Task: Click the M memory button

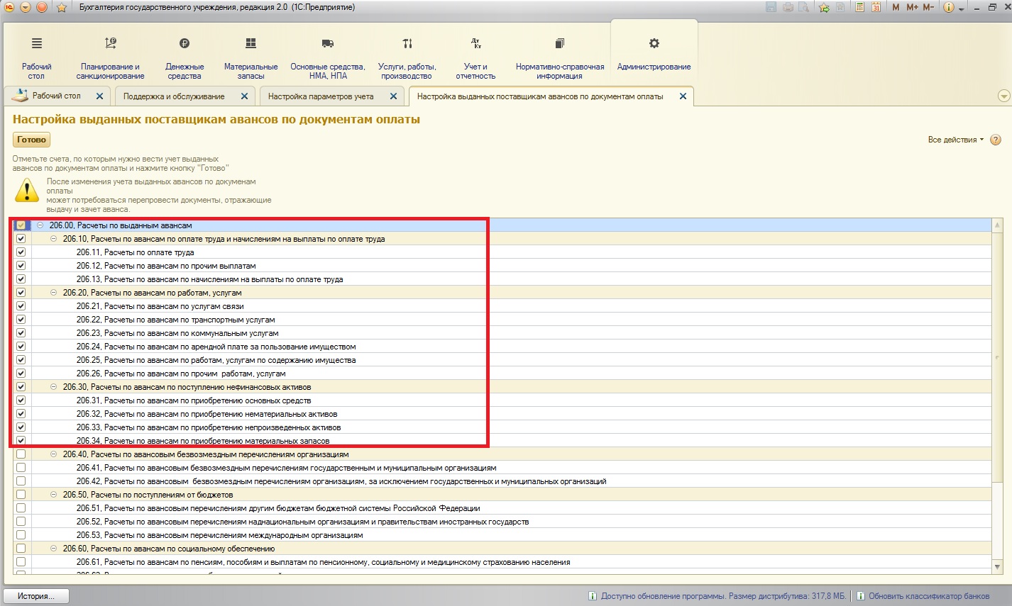Action: [896, 7]
